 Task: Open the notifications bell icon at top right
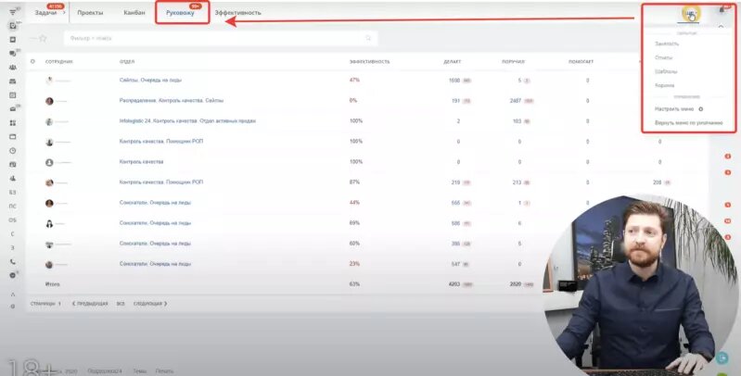(x=722, y=10)
